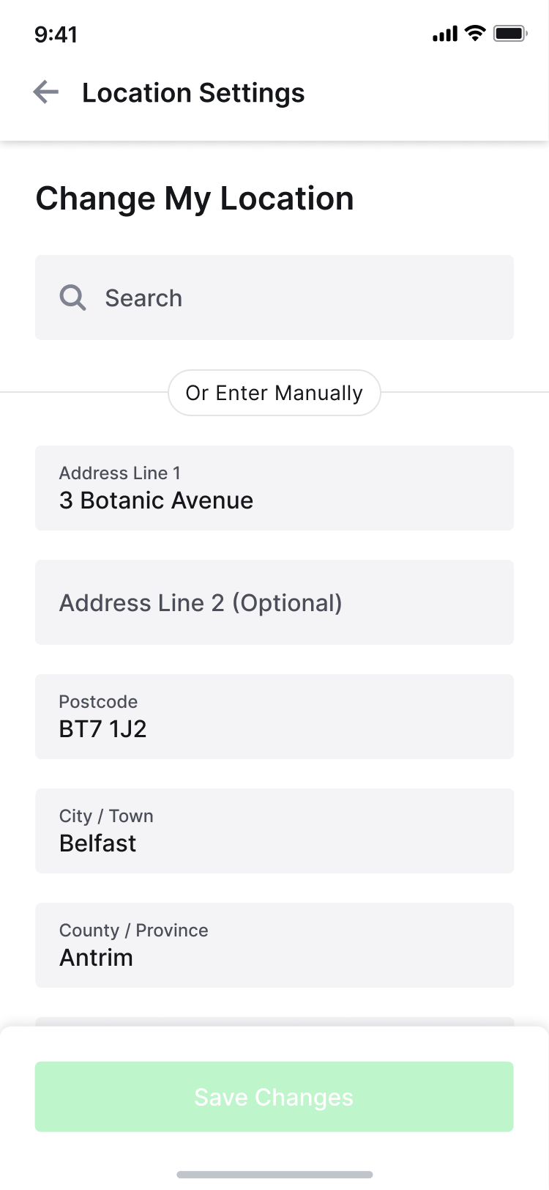Tap the back arrow icon
The width and height of the screenshot is (549, 1190).
pos(46,92)
